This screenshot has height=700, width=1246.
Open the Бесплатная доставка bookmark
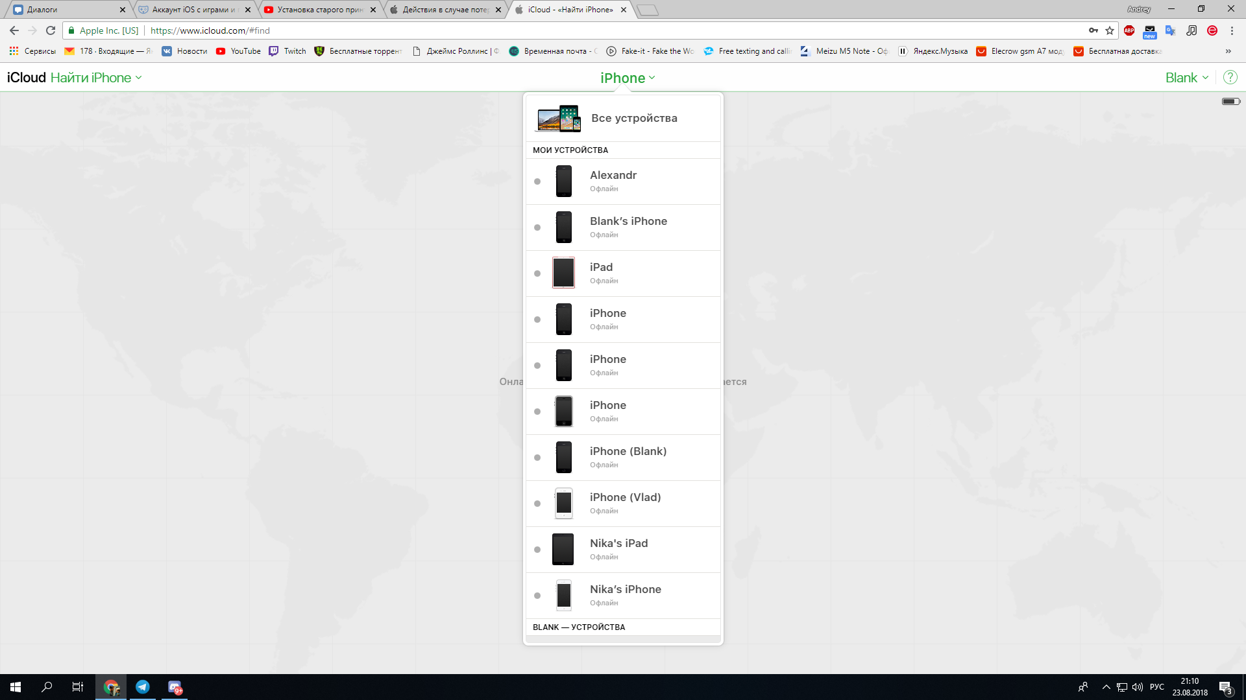(x=1118, y=51)
